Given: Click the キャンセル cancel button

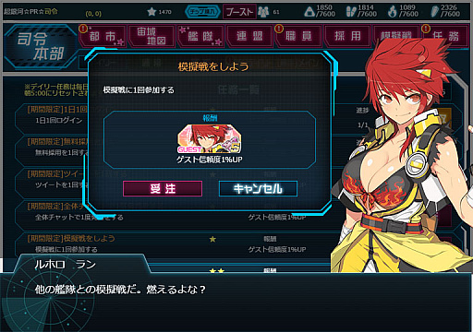Looking at the screenshot, I should pyautogui.click(x=258, y=188).
